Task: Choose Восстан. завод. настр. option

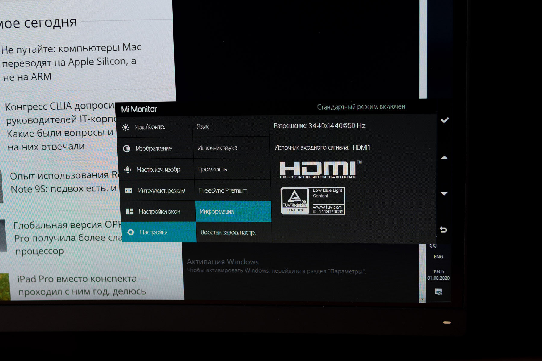Action: (x=234, y=232)
